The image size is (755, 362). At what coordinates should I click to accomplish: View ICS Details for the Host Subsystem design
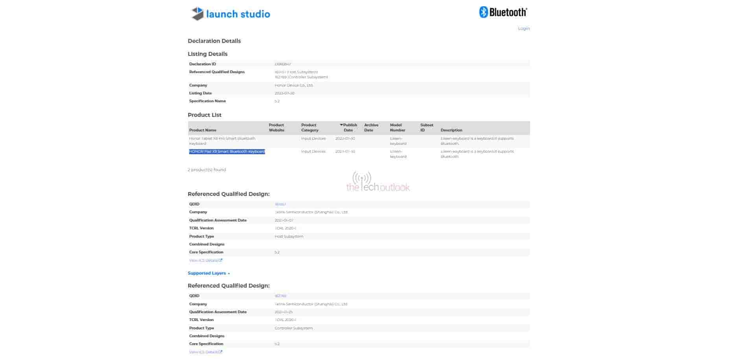(x=205, y=260)
